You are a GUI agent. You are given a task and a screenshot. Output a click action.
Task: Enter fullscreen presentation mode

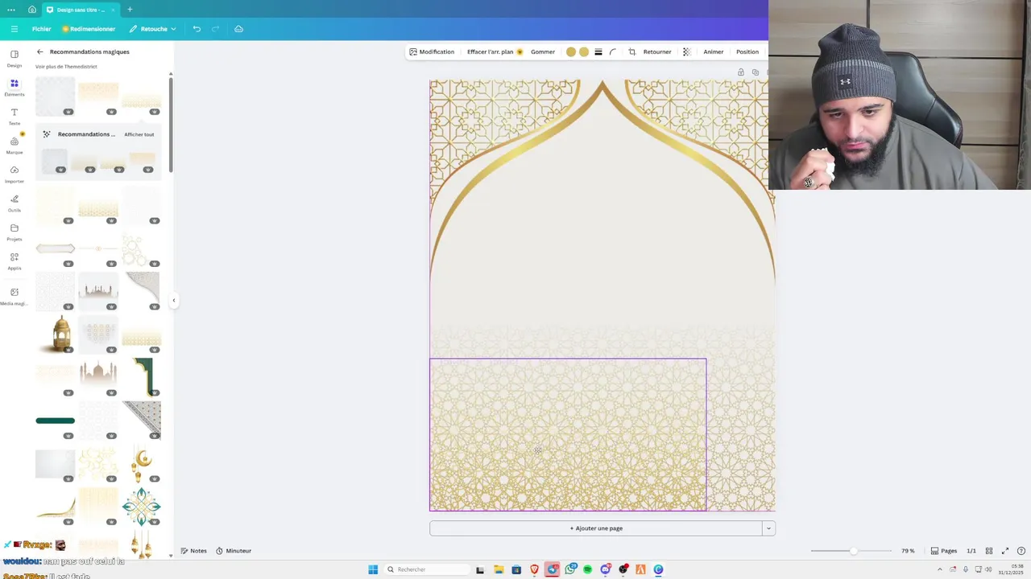pos(1005,551)
